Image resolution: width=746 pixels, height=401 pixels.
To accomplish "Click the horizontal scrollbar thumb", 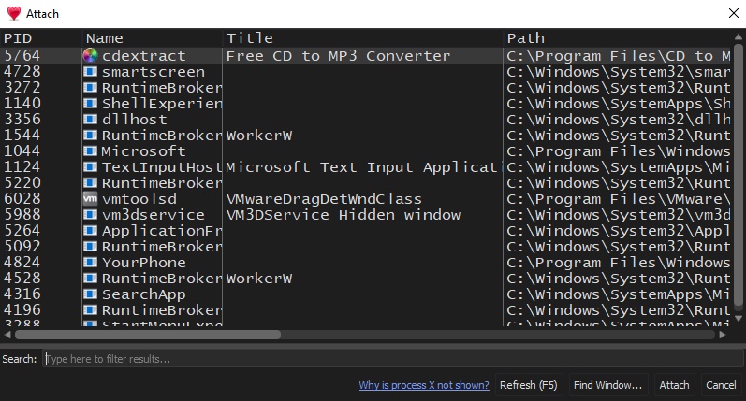I will coord(147,334).
